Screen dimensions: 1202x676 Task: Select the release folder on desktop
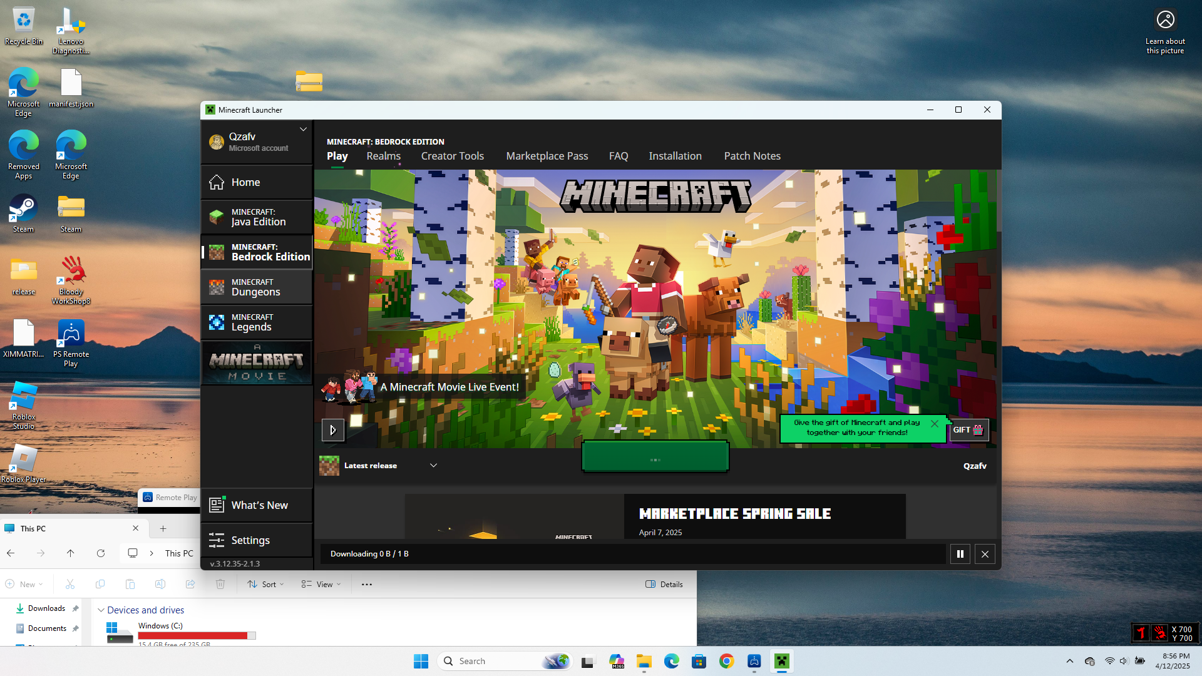pos(24,276)
